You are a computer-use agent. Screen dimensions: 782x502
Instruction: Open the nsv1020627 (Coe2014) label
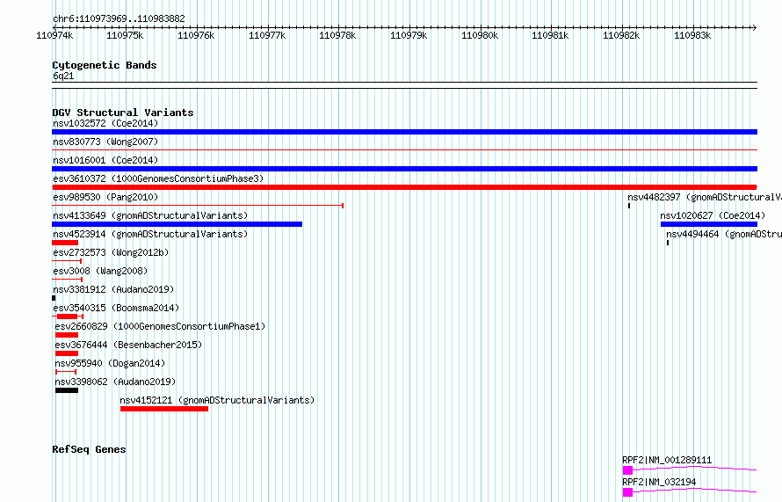pos(713,215)
